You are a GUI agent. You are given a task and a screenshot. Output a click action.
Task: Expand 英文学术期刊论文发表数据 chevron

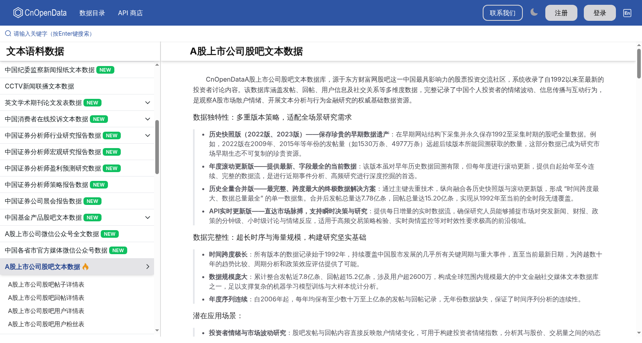tap(148, 102)
